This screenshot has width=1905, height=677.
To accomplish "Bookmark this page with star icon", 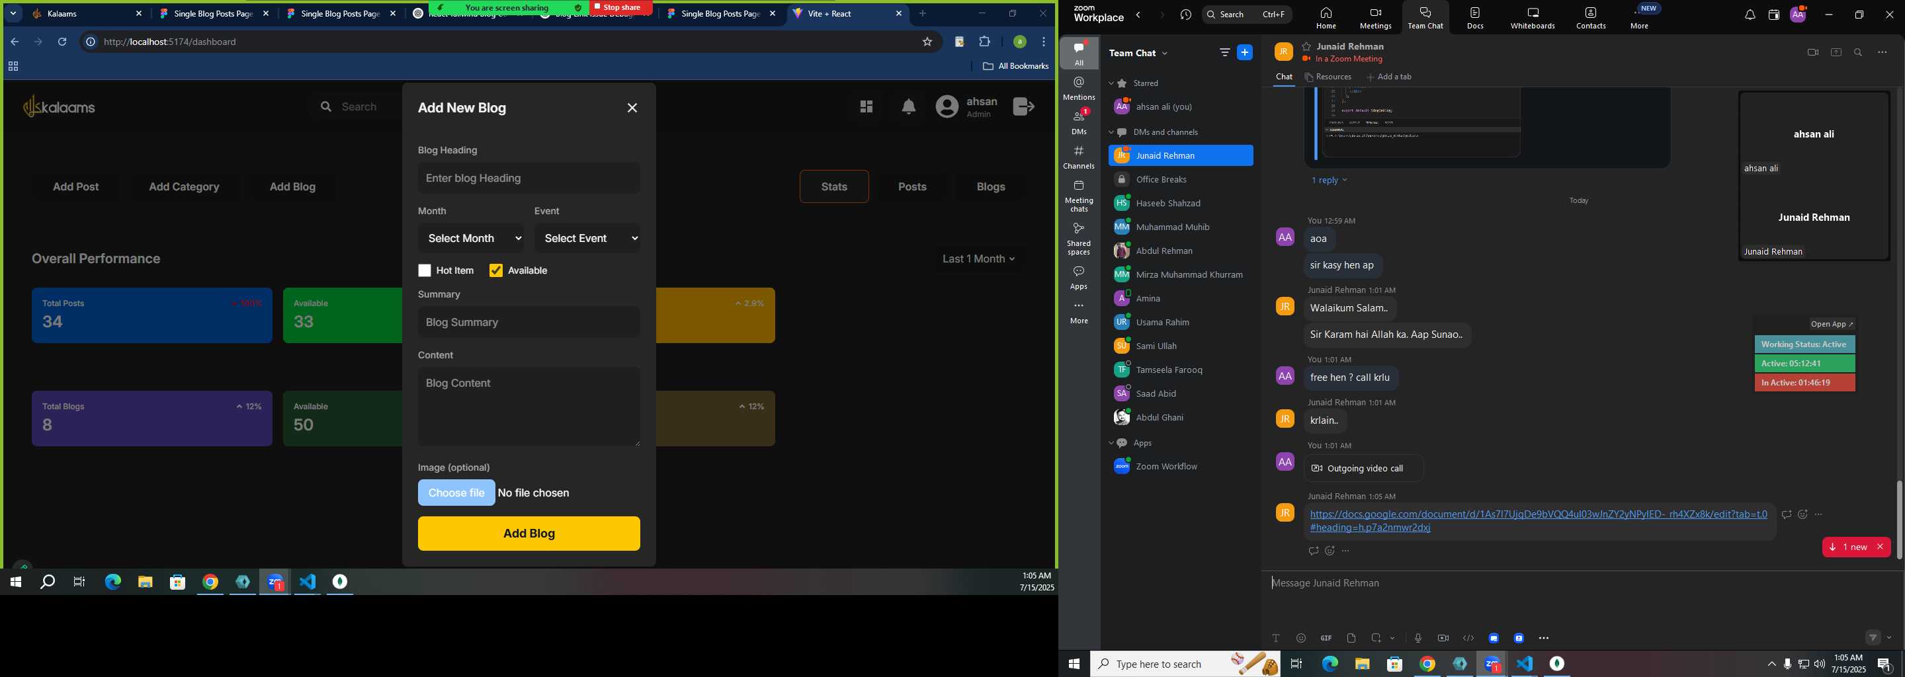I will pos(927,42).
